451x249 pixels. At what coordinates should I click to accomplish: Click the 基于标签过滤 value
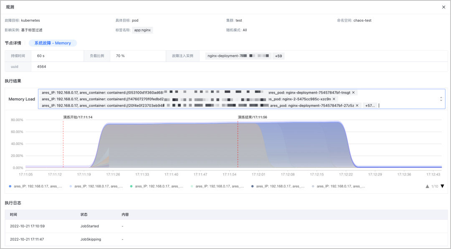(x=32, y=30)
